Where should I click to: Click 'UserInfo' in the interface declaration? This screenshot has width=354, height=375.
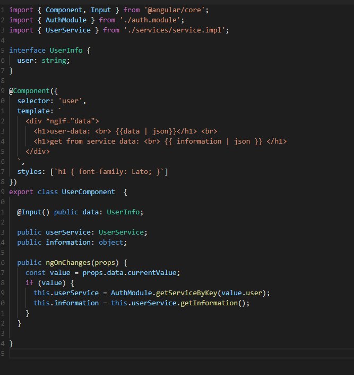(x=66, y=50)
